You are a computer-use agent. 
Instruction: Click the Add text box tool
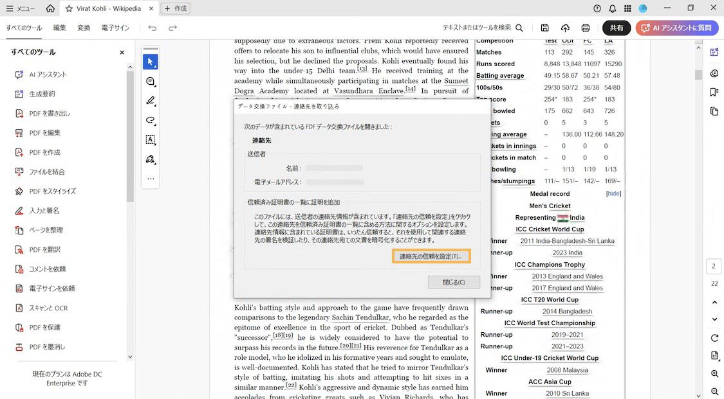150,139
